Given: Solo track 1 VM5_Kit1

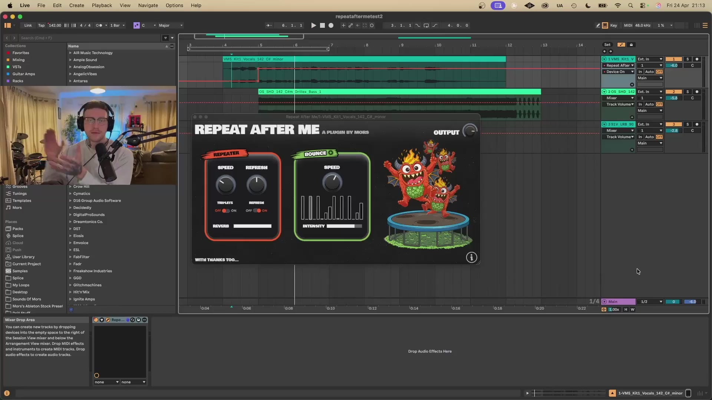Looking at the screenshot, I should click(x=688, y=59).
